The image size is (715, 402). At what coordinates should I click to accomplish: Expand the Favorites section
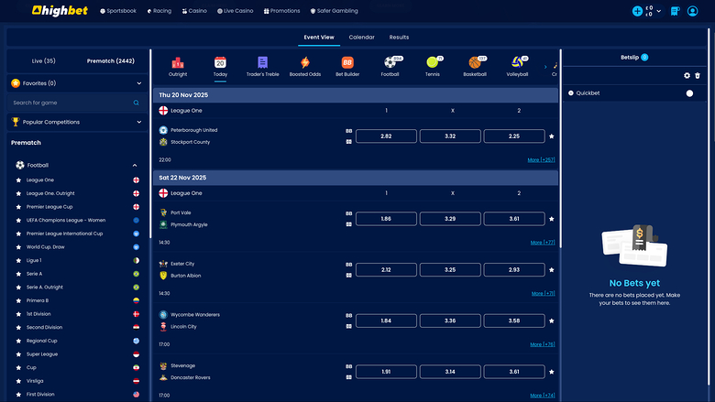pyautogui.click(x=139, y=83)
